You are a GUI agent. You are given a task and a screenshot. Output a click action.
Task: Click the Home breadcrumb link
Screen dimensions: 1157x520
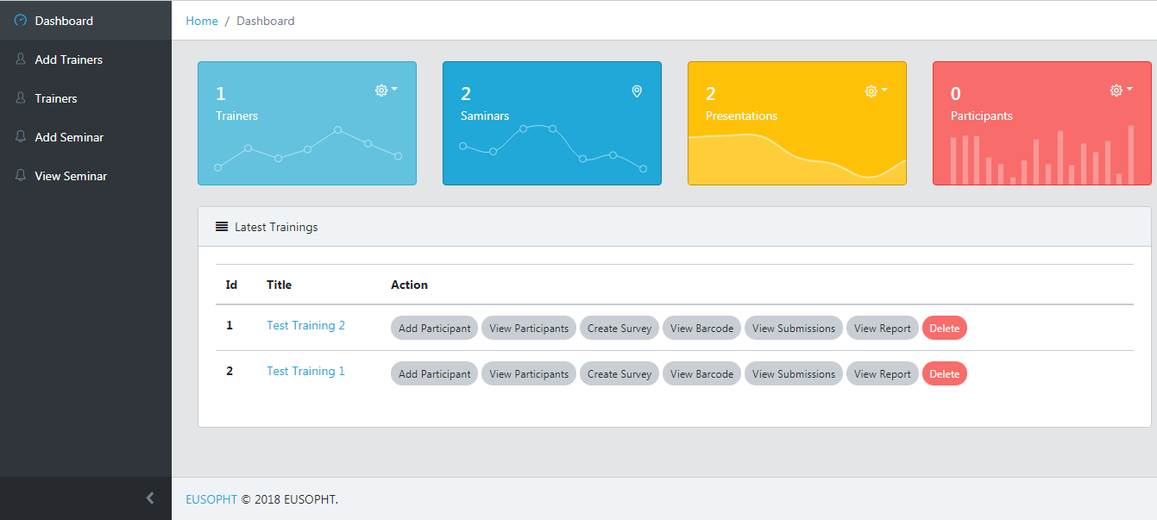tap(202, 21)
